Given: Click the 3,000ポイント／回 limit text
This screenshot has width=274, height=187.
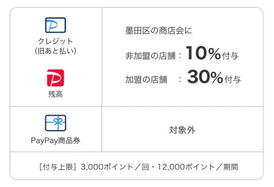Looking at the screenshot, I should [x=115, y=167].
